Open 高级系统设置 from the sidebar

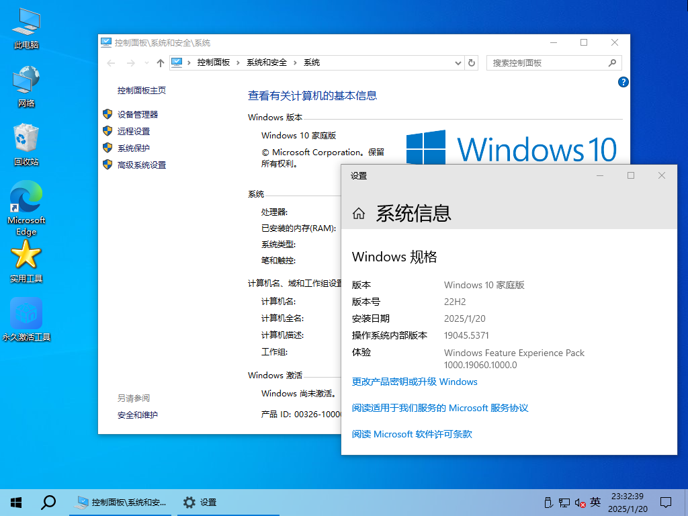tap(142, 165)
